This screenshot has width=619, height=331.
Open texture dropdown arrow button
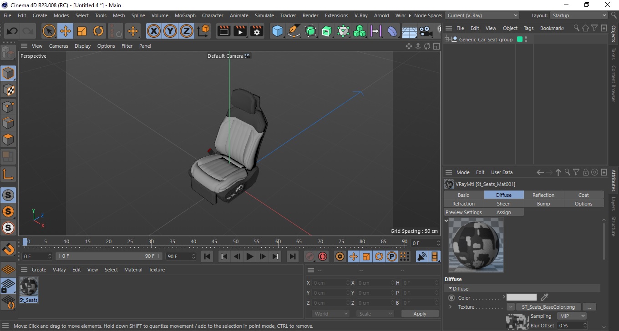click(511, 307)
